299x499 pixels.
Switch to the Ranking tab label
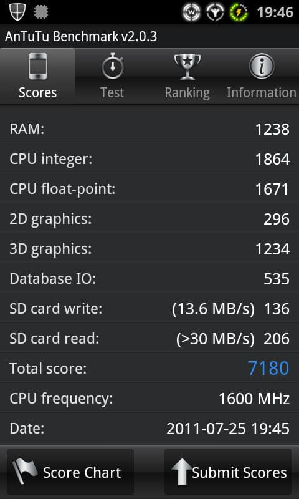click(187, 93)
